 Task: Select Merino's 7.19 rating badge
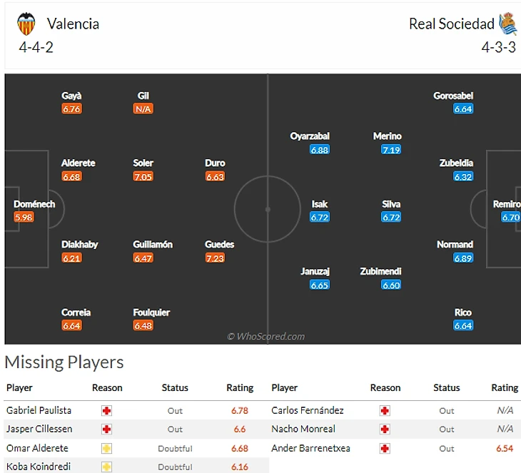click(x=391, y=150)
